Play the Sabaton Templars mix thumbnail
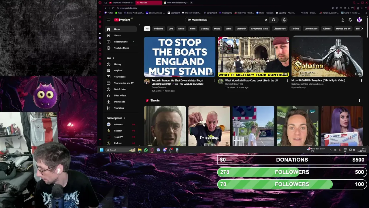This screenshot has height=208, width=369. pos(327,57)
